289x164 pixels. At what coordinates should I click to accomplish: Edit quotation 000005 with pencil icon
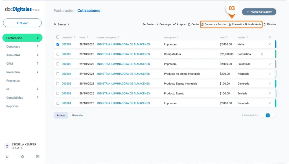[270, 64]
